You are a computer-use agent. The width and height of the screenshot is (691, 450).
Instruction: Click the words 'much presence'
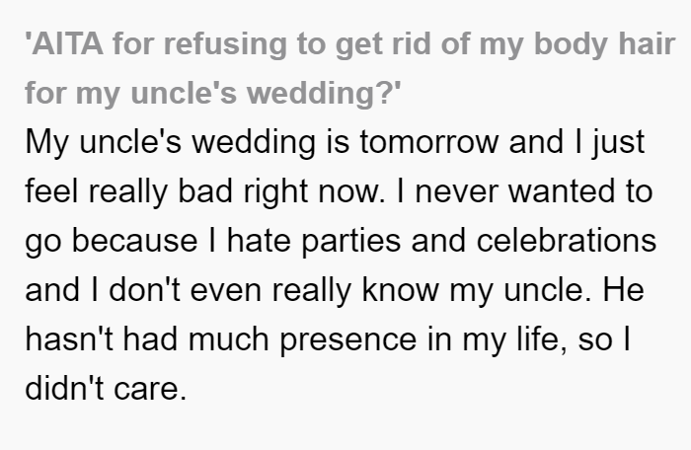(x=302, y=339)
